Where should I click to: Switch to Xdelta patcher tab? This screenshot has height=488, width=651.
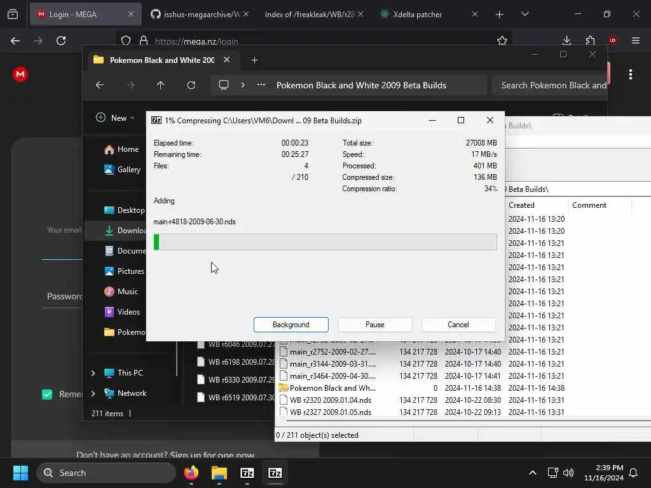[x=428, y=15]
